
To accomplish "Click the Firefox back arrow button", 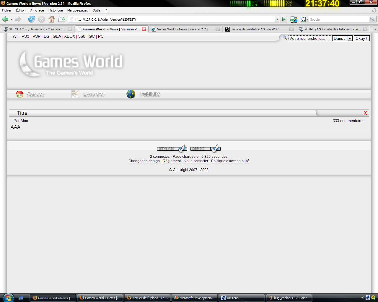I will (x=5, y=19).
